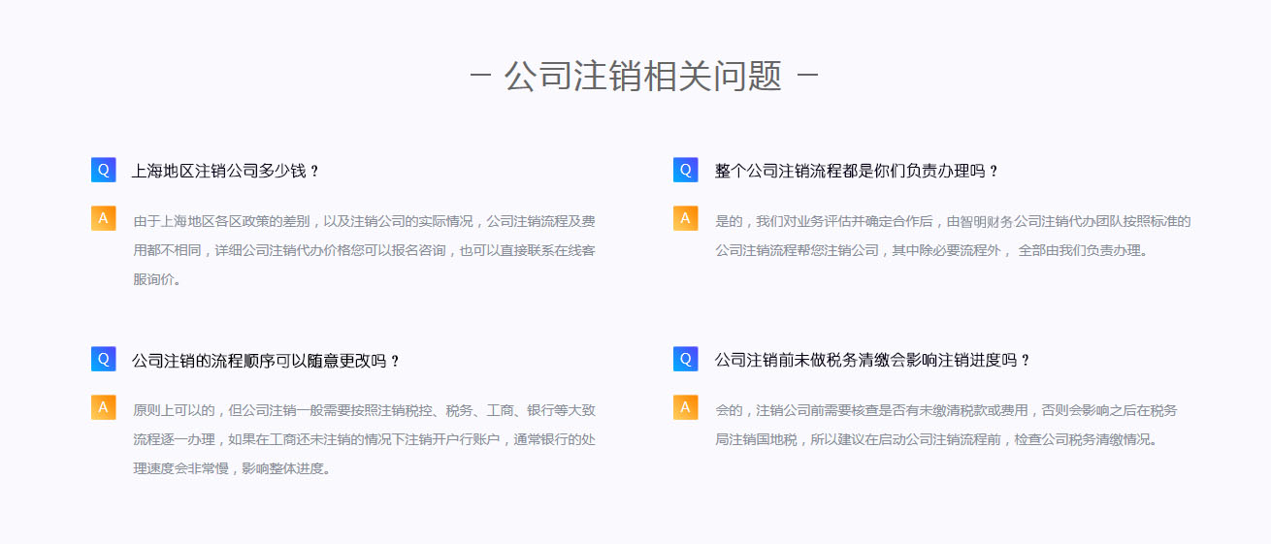The image size is (1271, 544).
Task: Click the answer starting with 会的，注销公司前需要核查
Action: [x=946, y=425]
